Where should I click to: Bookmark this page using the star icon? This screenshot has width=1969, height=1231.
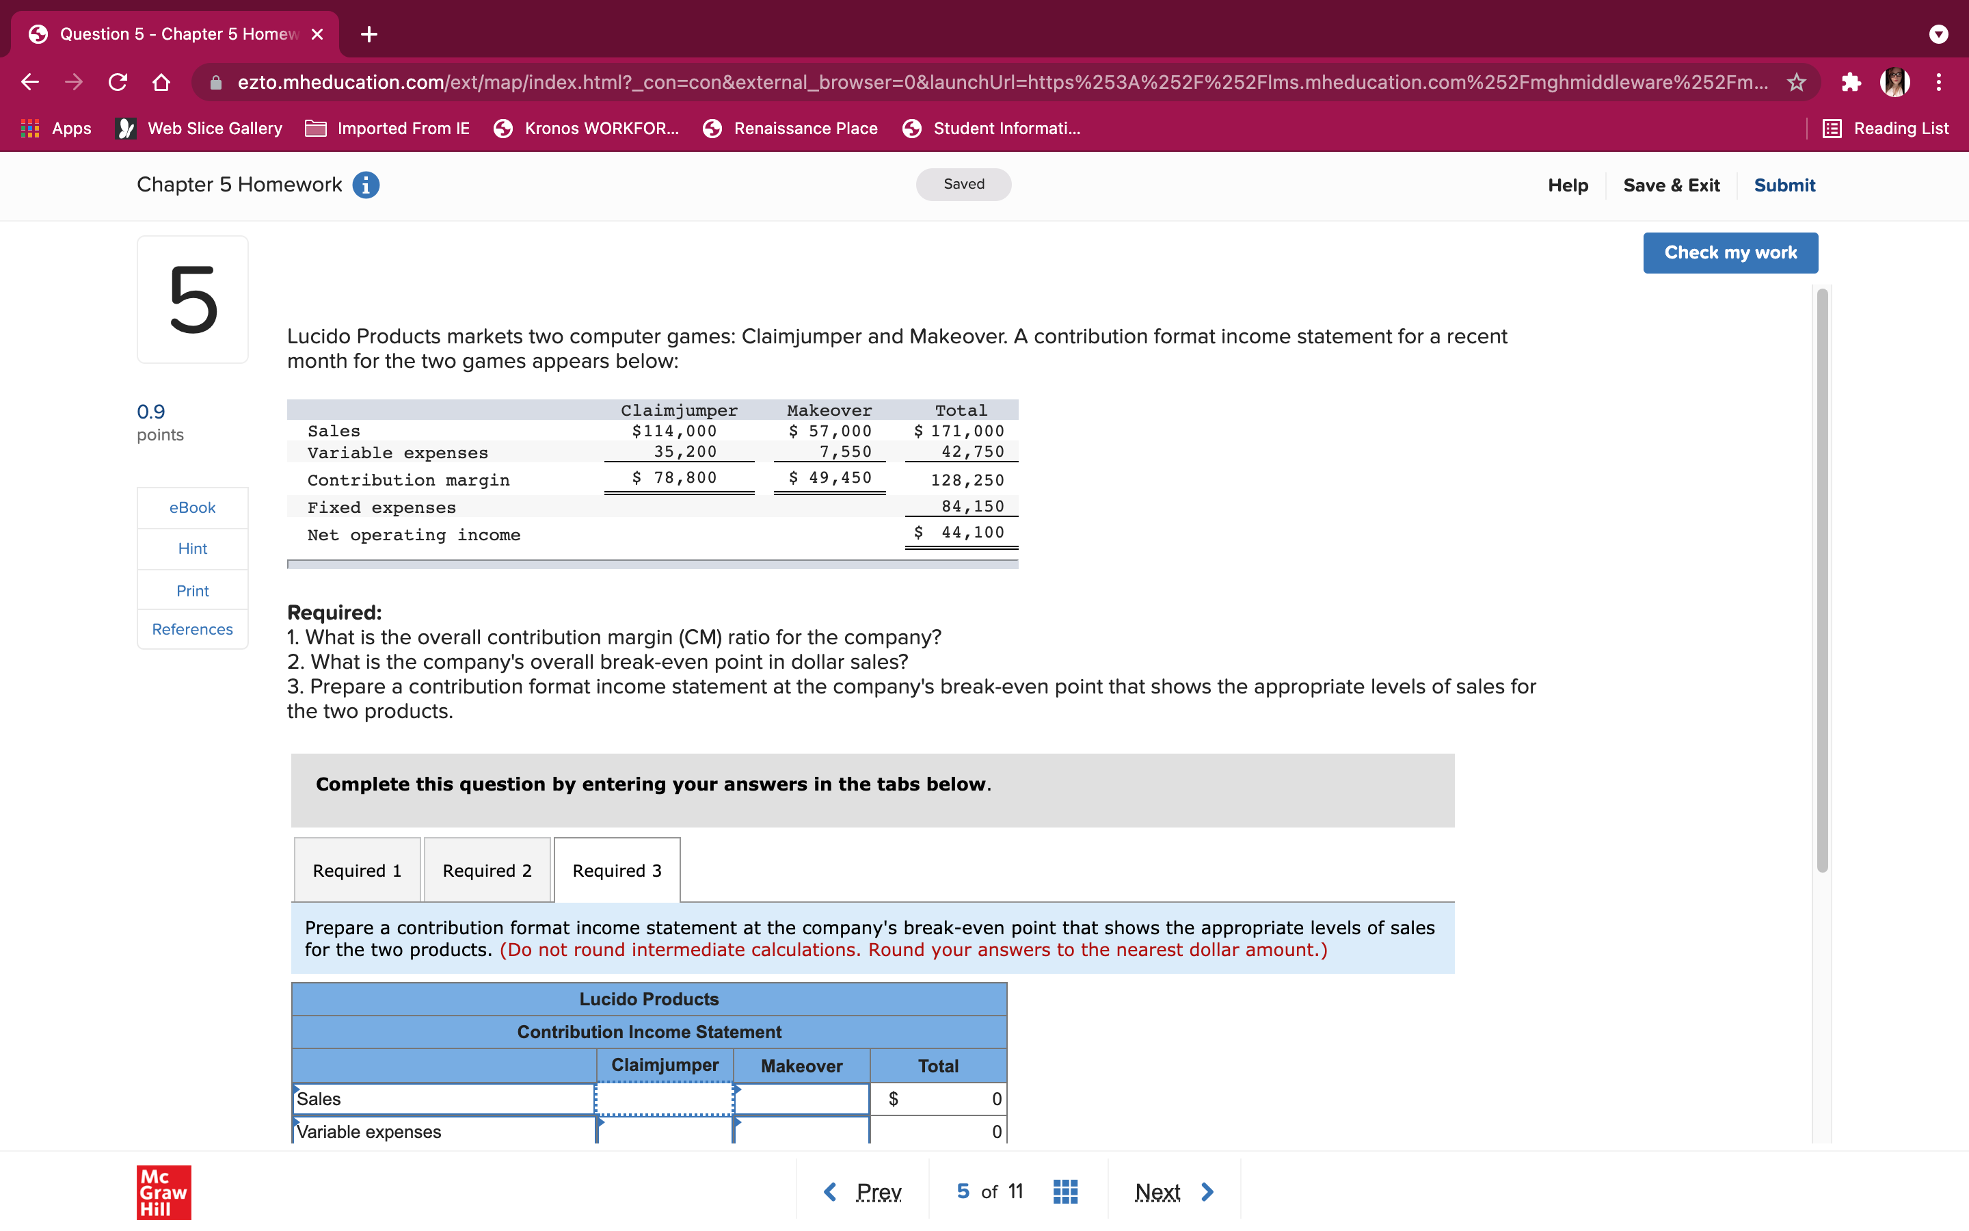tap(1797, 81)
